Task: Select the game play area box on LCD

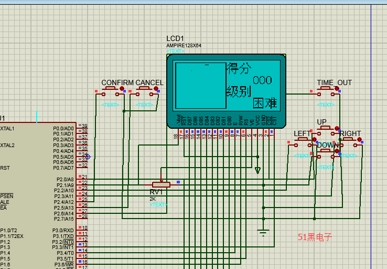Action: pos(201,86)
